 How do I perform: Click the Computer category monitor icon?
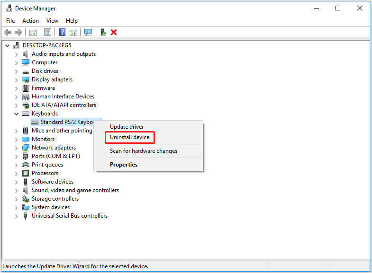point(26,62)
